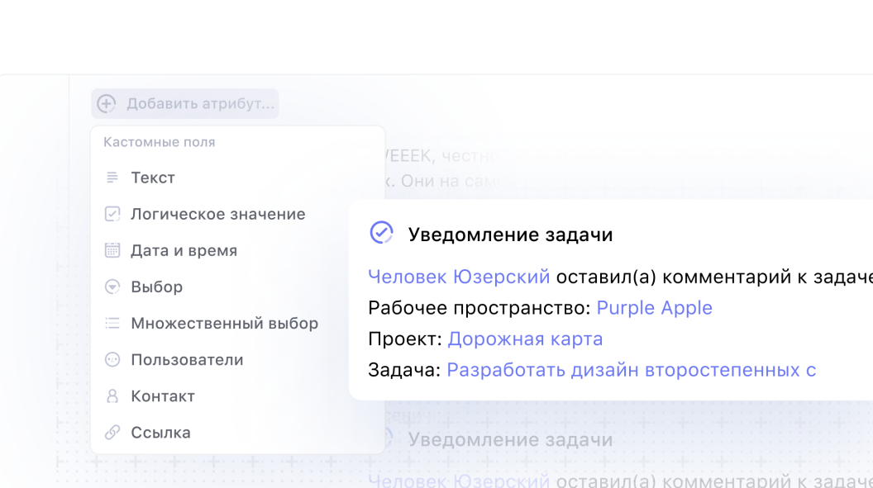This screenshot has height=488, width=873.
Task: Click the list icon beside Множественный выбор
Action: point(112,323)
